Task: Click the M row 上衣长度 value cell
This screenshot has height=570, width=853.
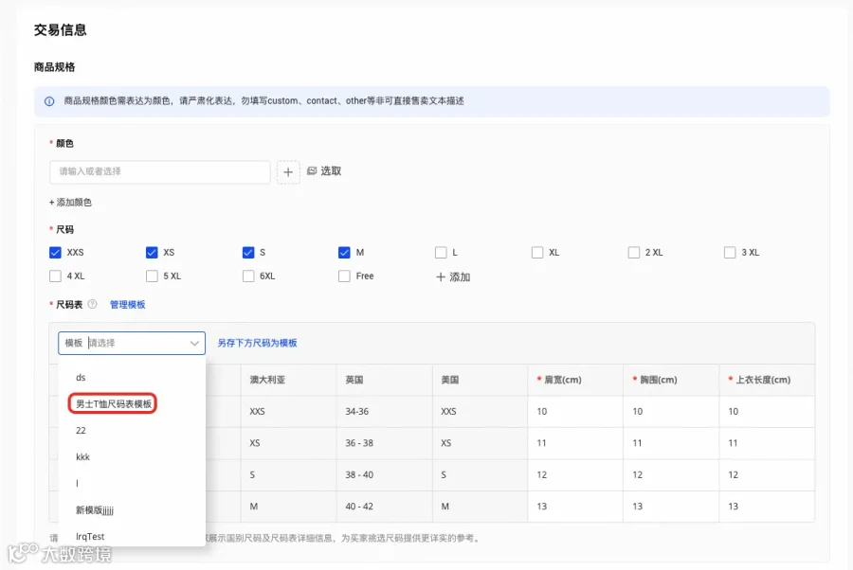Action: click(x=767, y=507)
